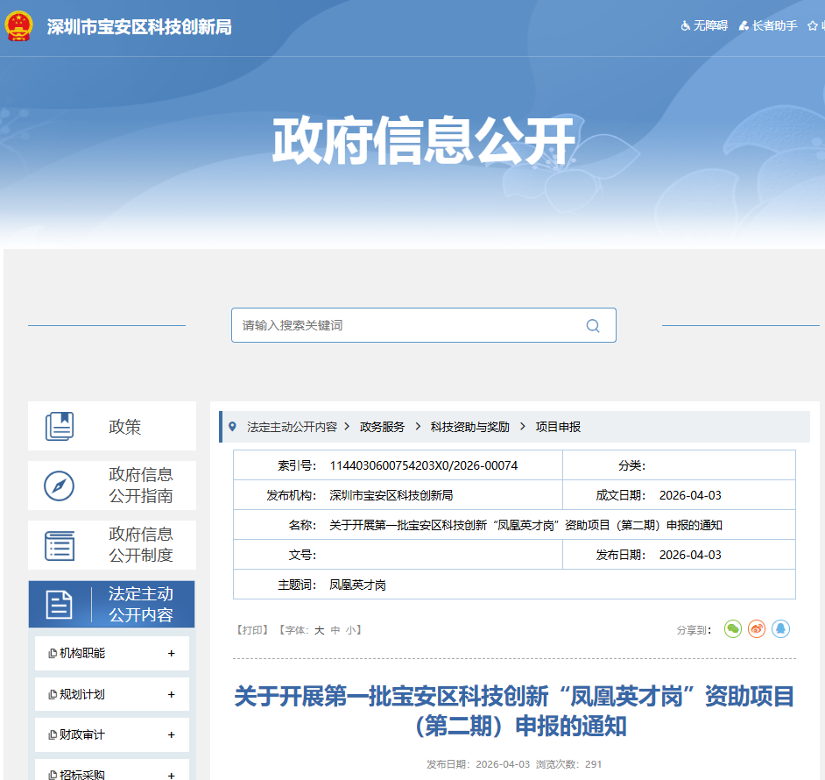Select the 大 font size option
825x780 pixels.
click(x=319, y=629)
